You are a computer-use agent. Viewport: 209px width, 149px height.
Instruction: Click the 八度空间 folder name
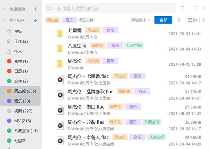[x=77, y=46]
